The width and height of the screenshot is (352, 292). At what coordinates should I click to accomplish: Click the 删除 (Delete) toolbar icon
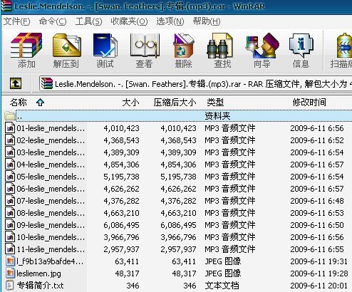click(184, 46)
